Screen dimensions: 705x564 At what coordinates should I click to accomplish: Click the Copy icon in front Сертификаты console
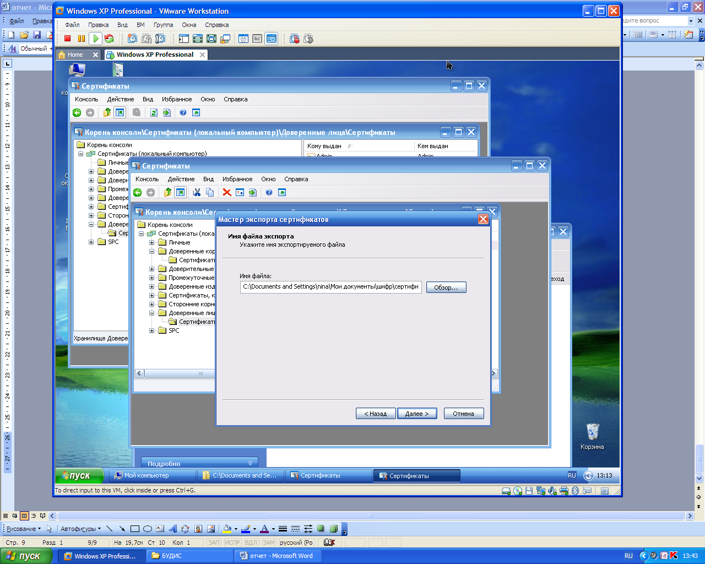(x=210, y=192)
